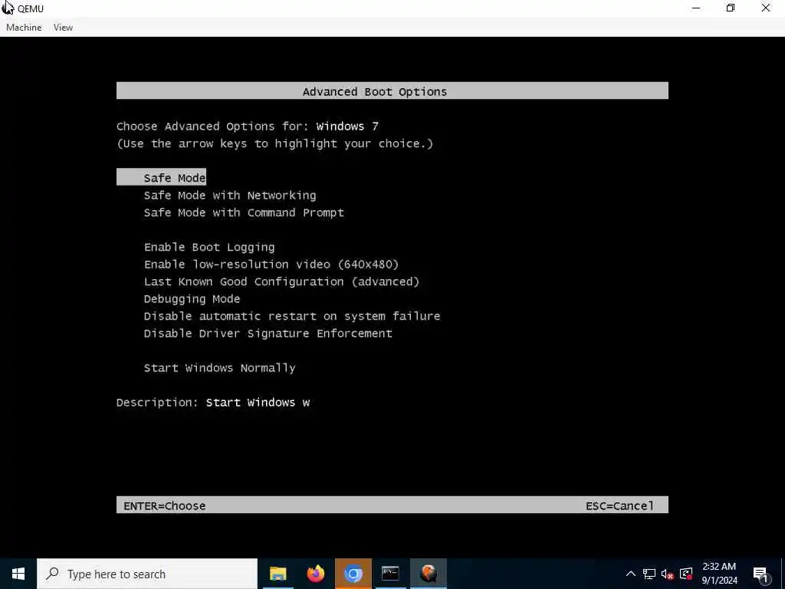The image size is (785, 589).
Task: Click the ENTER=Choose hint
Action: [165, 506]
